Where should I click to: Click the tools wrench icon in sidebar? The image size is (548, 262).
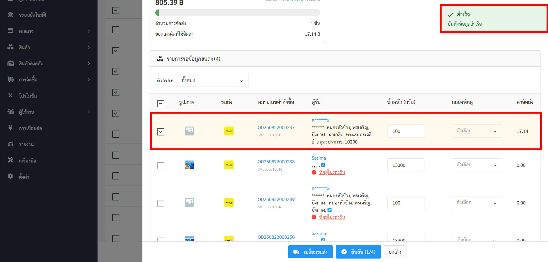tap(10, 160)
